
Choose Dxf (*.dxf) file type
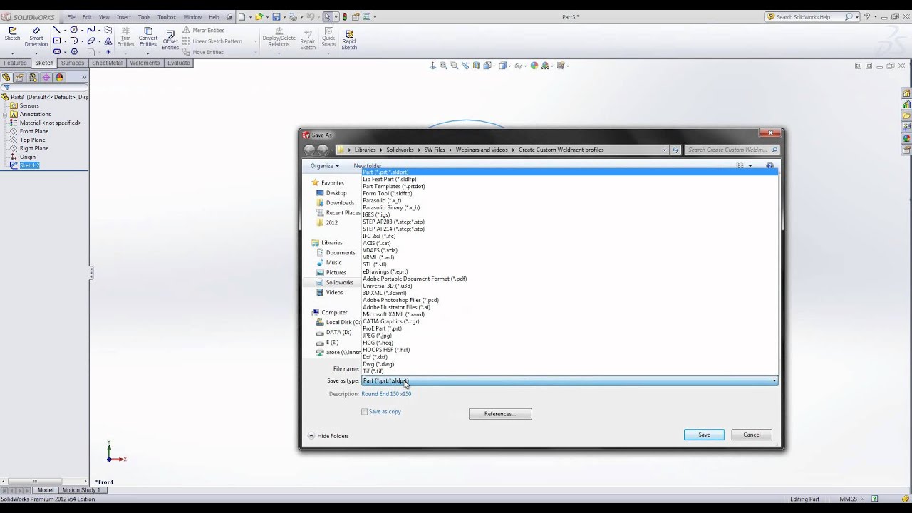point(375,358)
